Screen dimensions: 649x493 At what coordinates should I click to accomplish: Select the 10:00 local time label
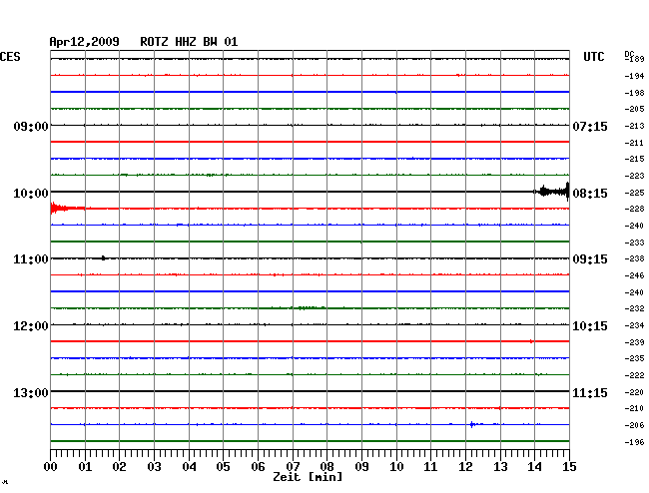(x=31, y=194)
